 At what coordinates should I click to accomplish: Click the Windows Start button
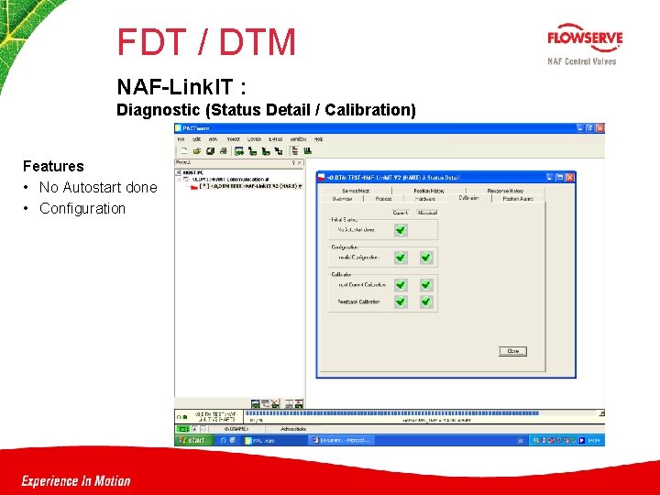click(192, 440)
